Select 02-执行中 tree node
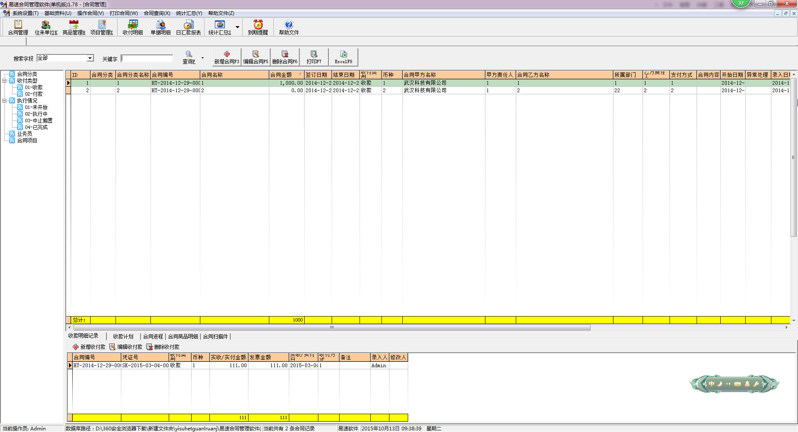The width and height of the screenshot is (798, 432). tap(36, 114)
